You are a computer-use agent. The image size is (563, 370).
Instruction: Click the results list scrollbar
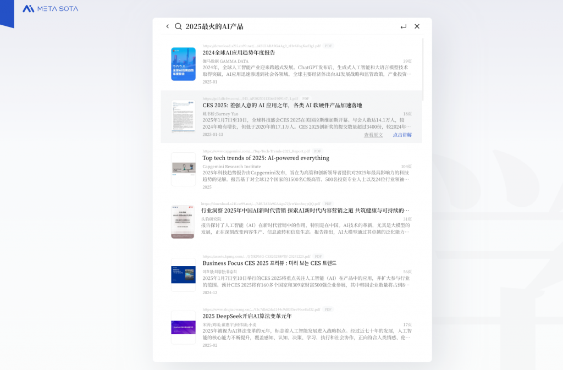(x=423, y=70)
